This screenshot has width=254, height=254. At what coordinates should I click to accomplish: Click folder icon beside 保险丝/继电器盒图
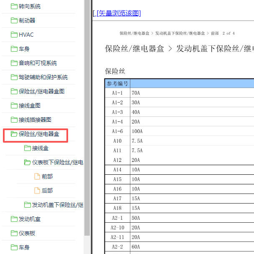[14, 91]
